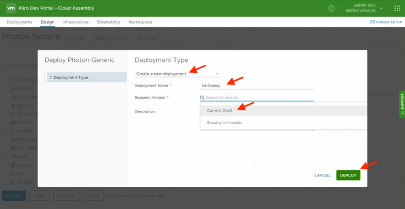The width and height of the screenshot is (405, 209).
Task: Click the Guided Setup map icon
Action: coord(372,22)
